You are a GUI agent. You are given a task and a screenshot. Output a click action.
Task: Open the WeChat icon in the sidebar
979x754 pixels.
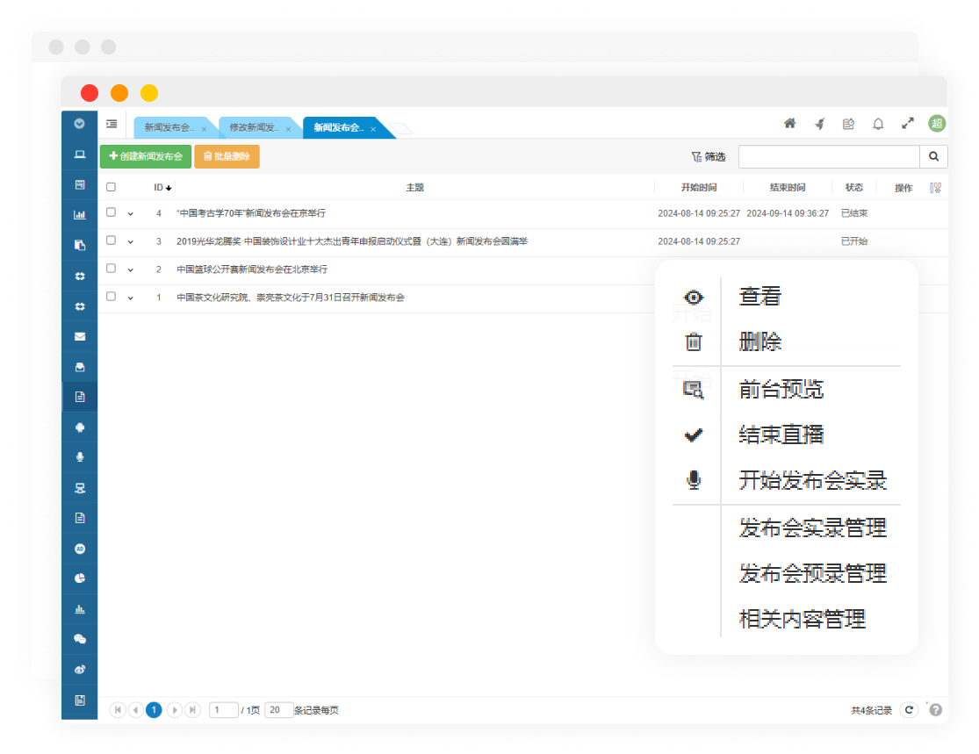coord(80,639)
